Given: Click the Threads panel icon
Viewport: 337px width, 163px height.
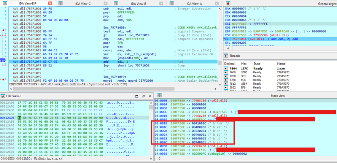Looking at the screenshot, I should point(226,56).
